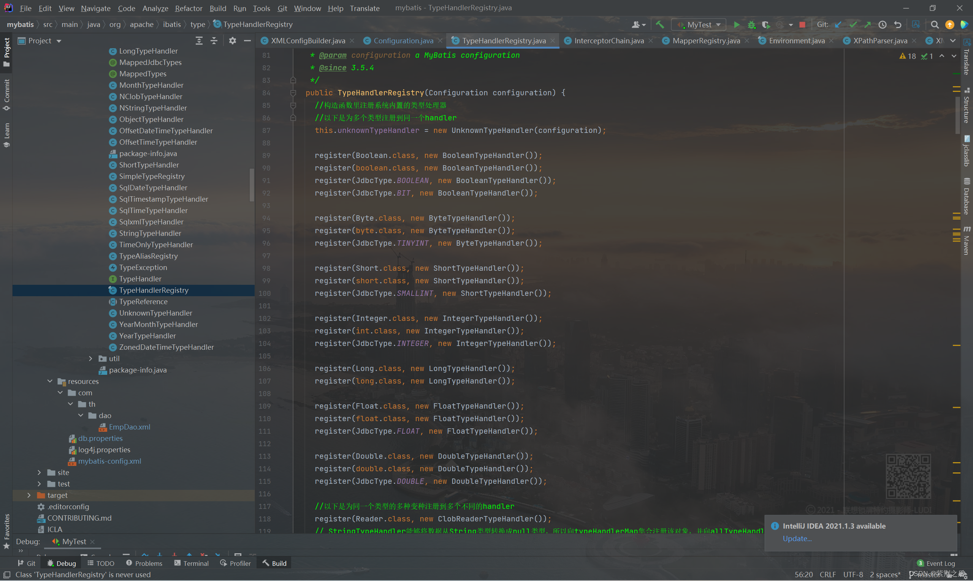Image resolution: width=973 pixels, height=581 pixels.
Task: Close the MyTest debug session tab
Action: pyautogui.click(x=92, y=542)
